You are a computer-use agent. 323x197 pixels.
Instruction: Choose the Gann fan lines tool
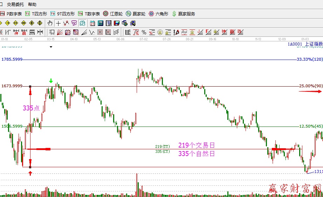pos(60,32)
